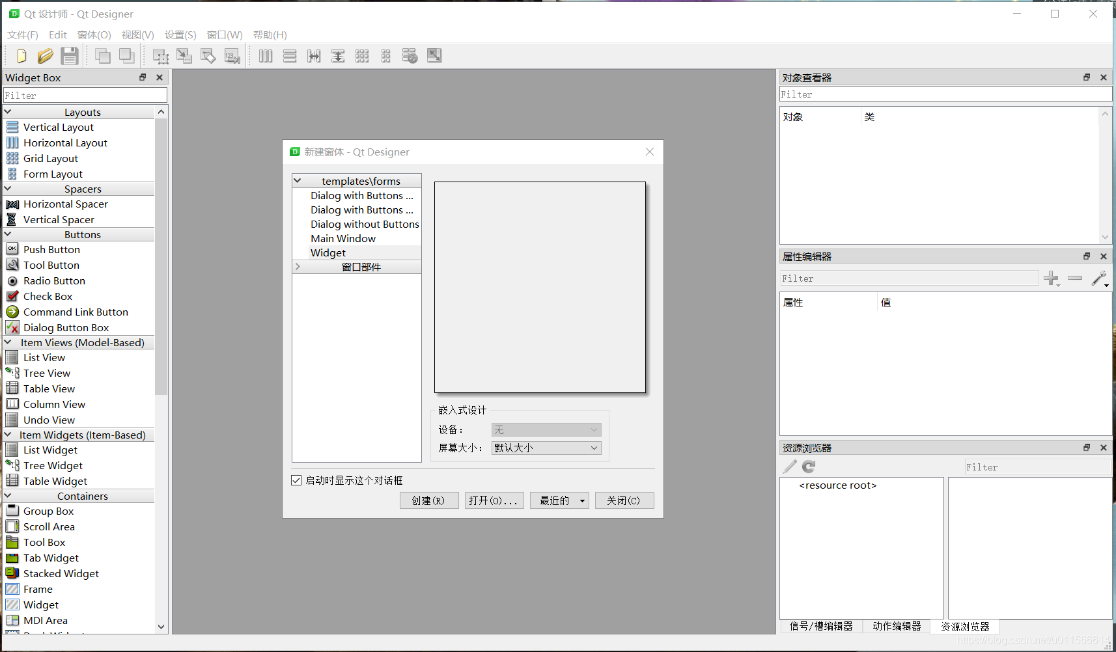The height and width of the screenshot is (652, 1116).
Task: Select the Edit Tab Order mode icon
Action: (232, 56)
